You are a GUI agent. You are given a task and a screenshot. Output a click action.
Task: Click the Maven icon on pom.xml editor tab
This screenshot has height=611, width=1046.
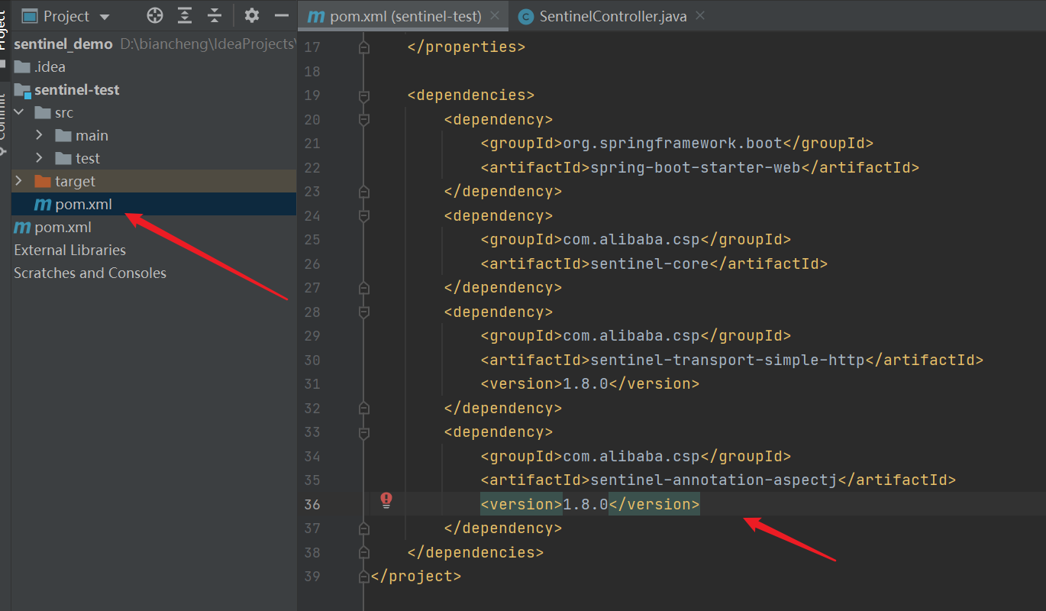(316, 16)
